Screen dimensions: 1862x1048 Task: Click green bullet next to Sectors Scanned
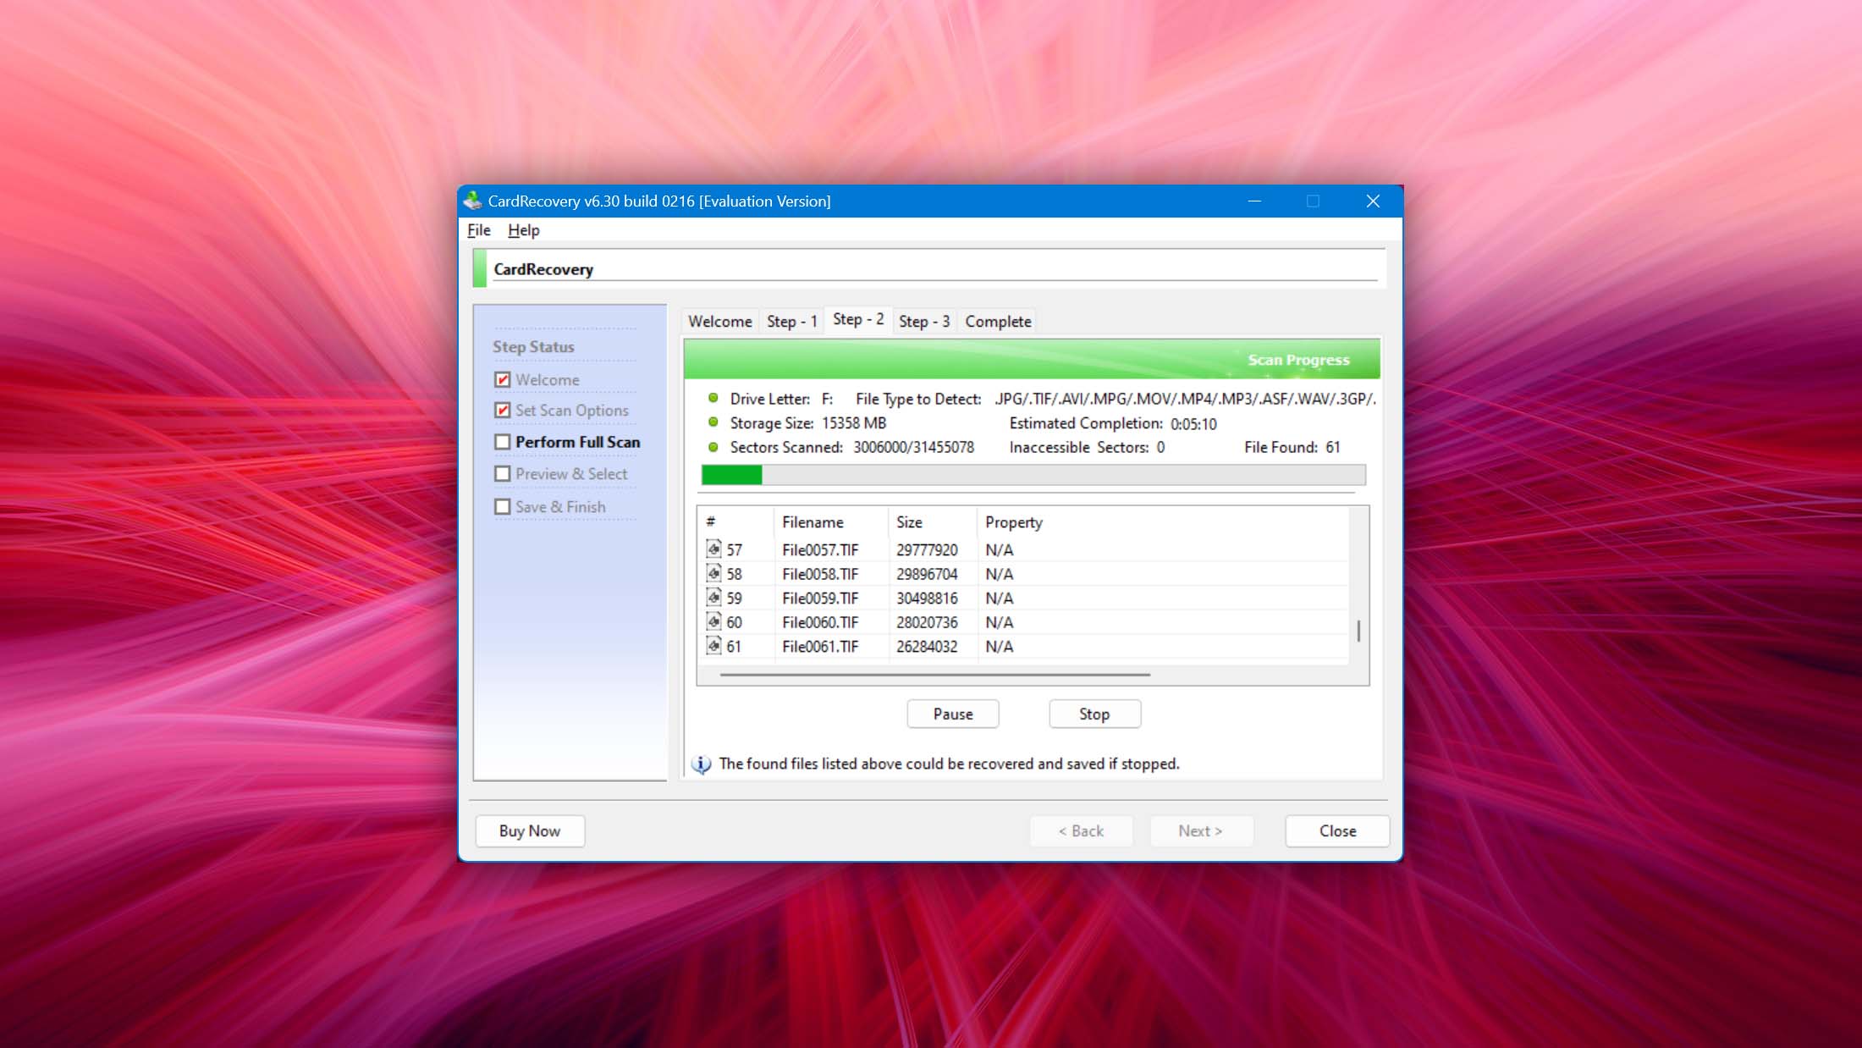(713, 446)
